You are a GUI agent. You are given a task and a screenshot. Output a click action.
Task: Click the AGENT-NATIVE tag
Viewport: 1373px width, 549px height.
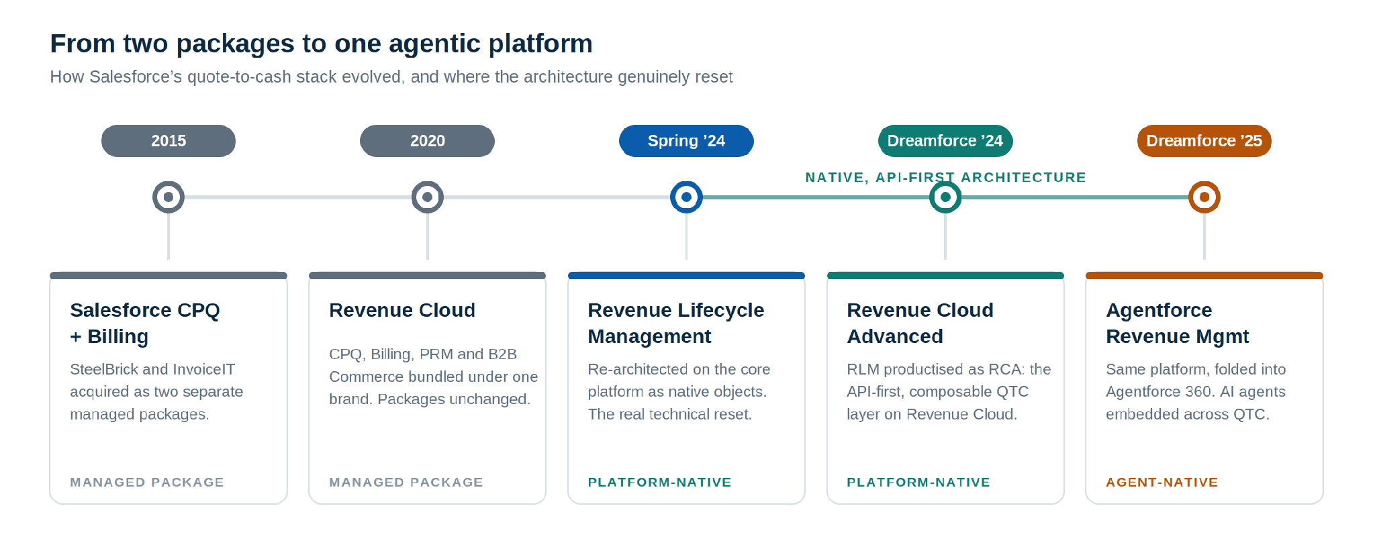tap(1162, 482)
